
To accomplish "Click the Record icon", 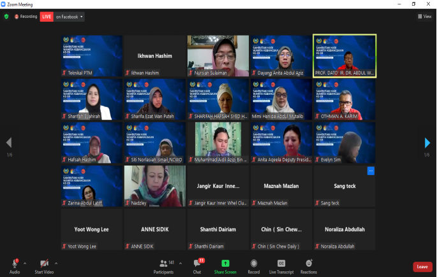I will (x=254, y=263).
